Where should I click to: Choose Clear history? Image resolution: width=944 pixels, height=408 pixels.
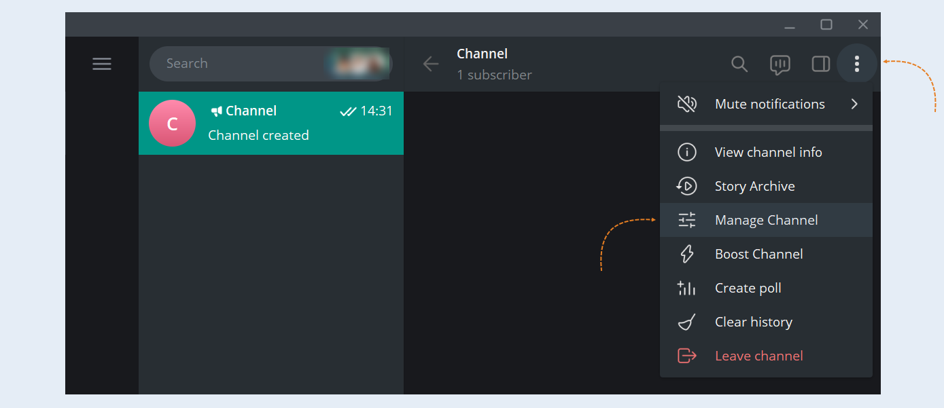[x=766, y=322]
